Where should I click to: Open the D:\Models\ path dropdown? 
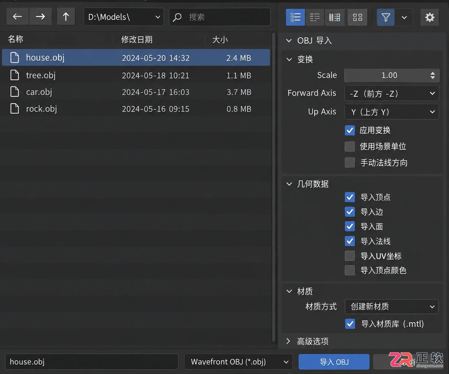(124, 17)
